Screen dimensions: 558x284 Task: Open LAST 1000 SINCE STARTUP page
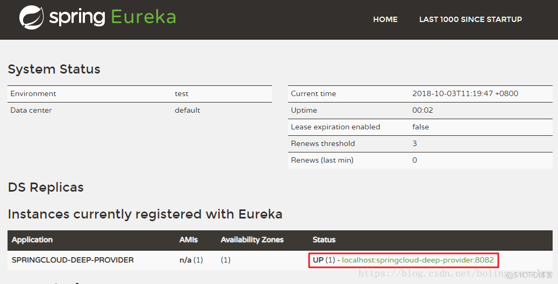click(470, 19)
